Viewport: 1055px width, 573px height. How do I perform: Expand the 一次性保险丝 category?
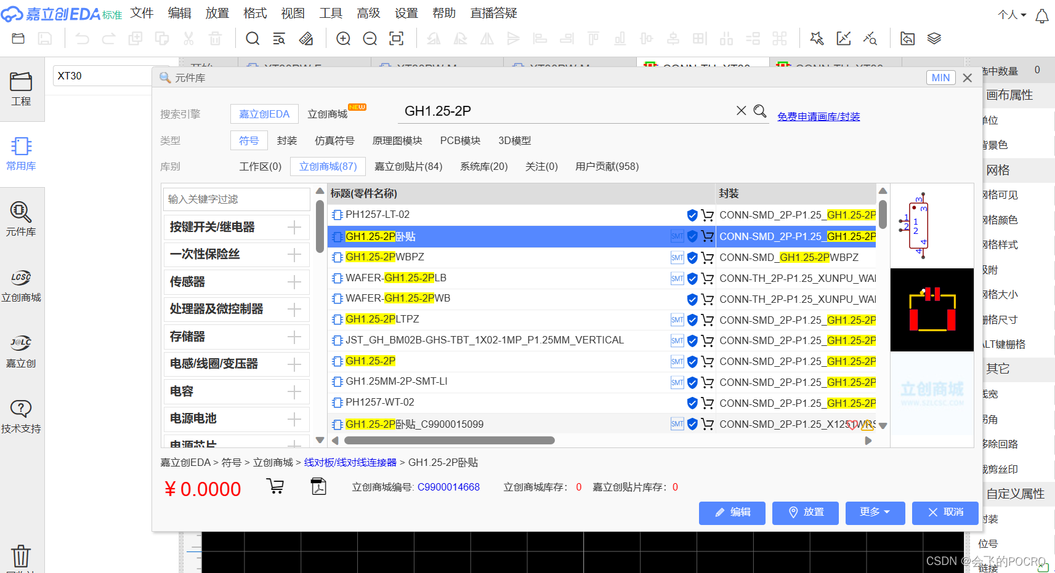294,255
